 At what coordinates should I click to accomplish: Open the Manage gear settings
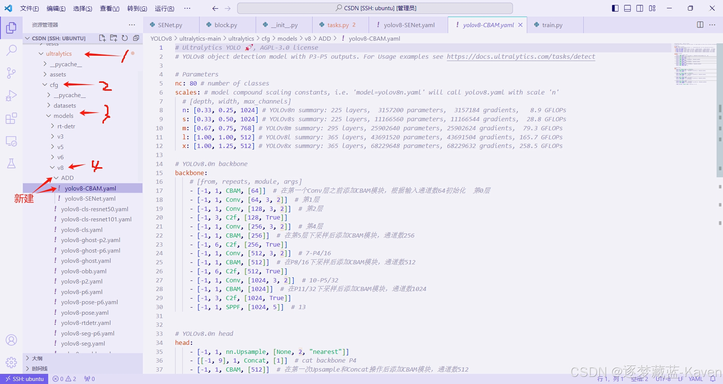pyautogui.click(x=11, y=362)
